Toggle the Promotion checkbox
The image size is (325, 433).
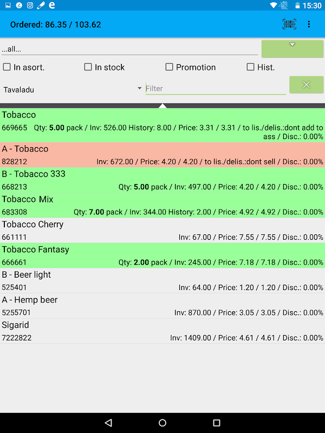tap(170, 67)
